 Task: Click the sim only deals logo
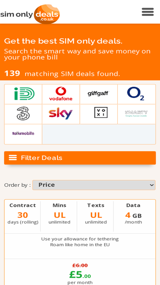(30, 14)
